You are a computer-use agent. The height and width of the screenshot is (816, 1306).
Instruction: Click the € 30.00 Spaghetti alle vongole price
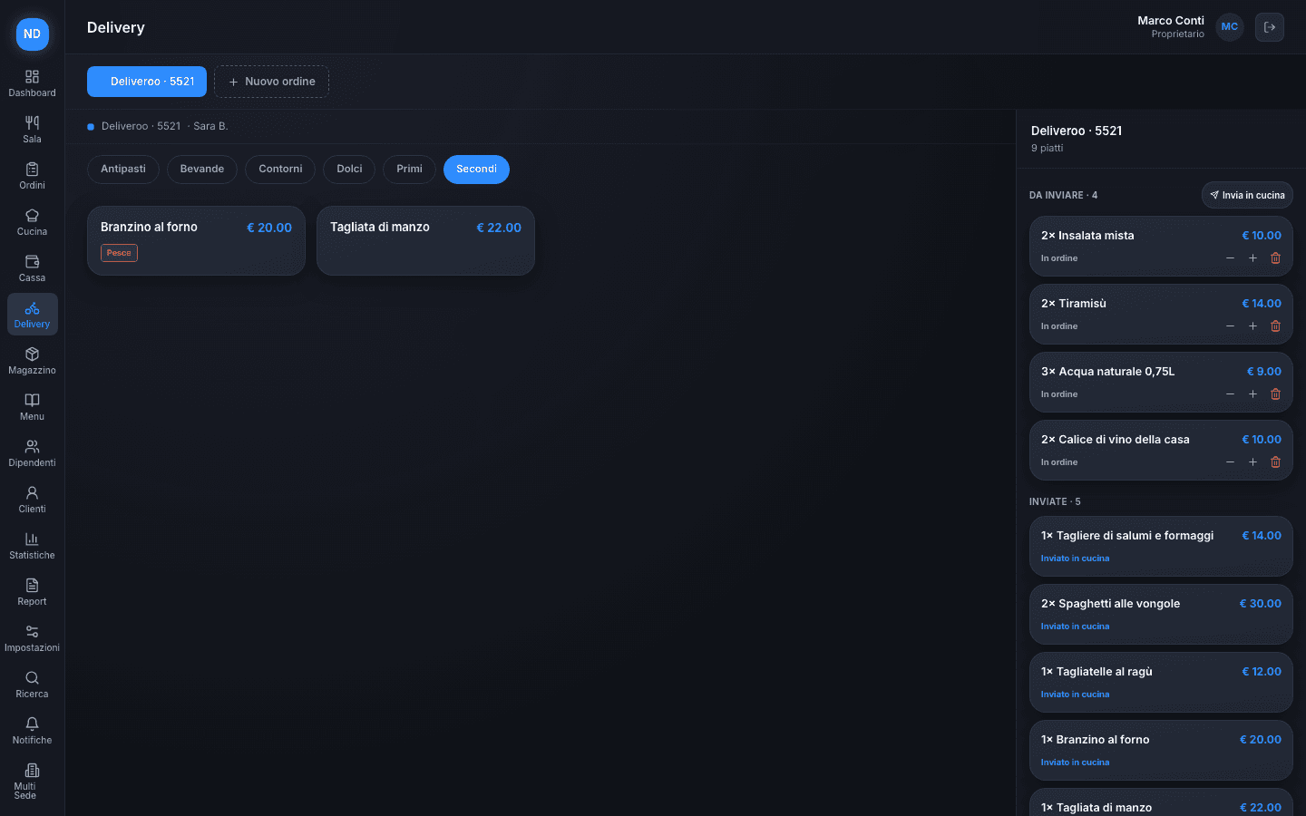1261,604
